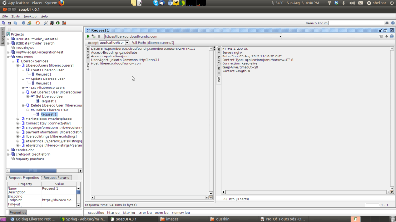
Task: Expand the cendris-doc project
Action: (x=8, y=150)
